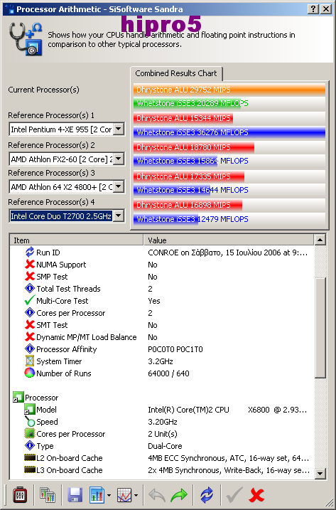336x510 pixels.
Task: Click the Dhrystone ALU 17335 MIPS bar
Action: 189,176
